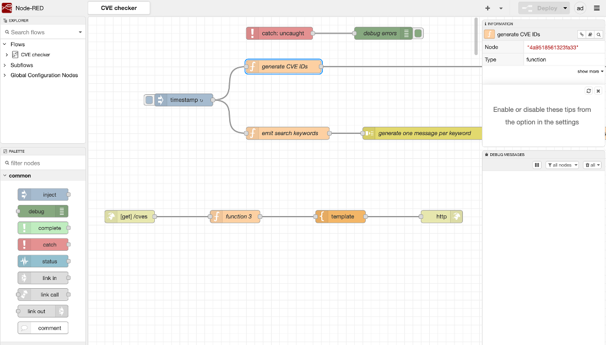Click output port of function 3 node
Screen dimensions: 606x345
coord(260,217)
